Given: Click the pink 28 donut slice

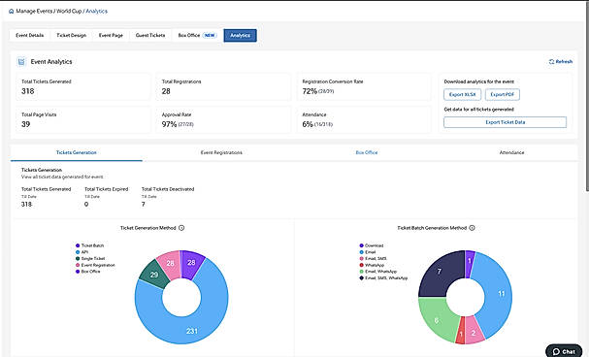Looking at the screenshot, I should coord(170,264).
